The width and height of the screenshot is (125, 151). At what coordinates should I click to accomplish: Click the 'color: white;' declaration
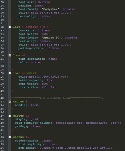[30, 63]
